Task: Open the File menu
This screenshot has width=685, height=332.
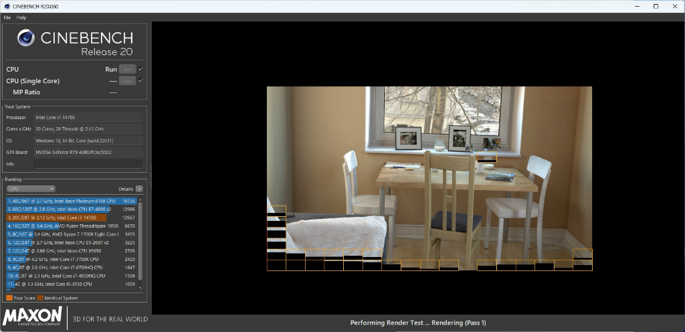Action: coord(7,17)
